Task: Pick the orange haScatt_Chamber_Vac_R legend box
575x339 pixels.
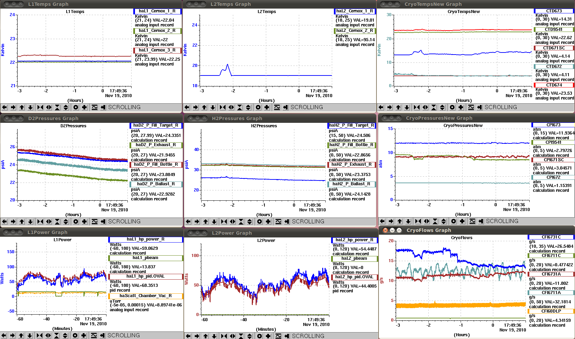Action: (146, 296)
